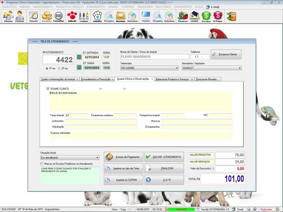The width and height of the screenshot is (283, 212).
Task: Click the Telefone input field
Action: [x=200, y=57]
